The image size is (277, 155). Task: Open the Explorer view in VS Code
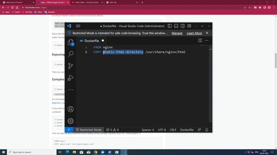click(71, 42)
